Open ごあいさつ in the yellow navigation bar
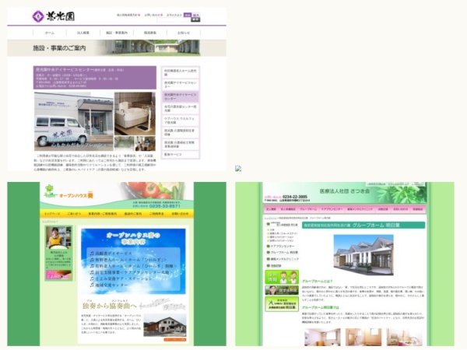Image resolution: width=467 pixels, height=350 pixels. [x=74, y=214]
